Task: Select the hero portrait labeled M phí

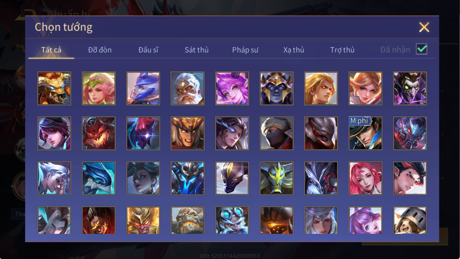Action: click(x=365, y=133)
